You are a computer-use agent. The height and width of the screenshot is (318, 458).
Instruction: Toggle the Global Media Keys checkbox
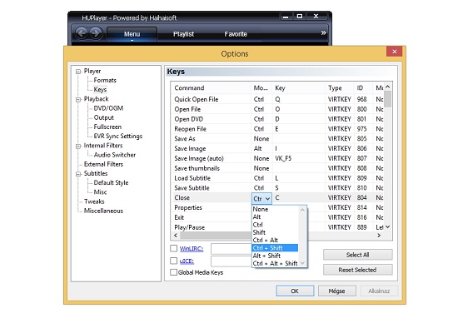tap(173, 272)
